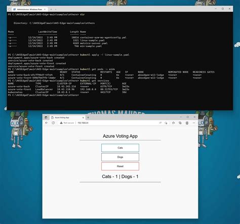This screenshot has height=224, width=240.
Task: Focus the address bar showing 192.168.0.4
Action: tap(83, 123)
